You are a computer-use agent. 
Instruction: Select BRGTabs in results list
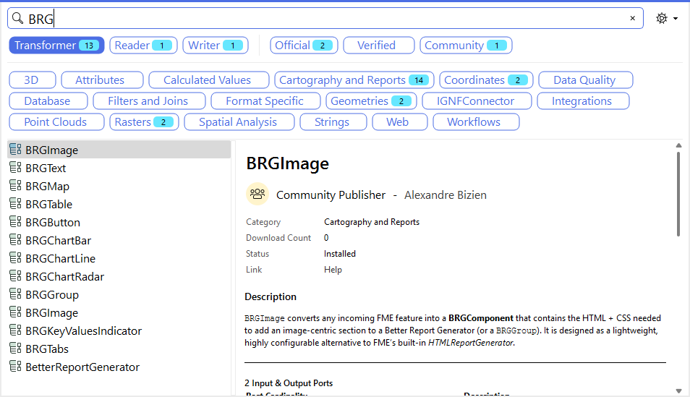[x=119, y=349]
